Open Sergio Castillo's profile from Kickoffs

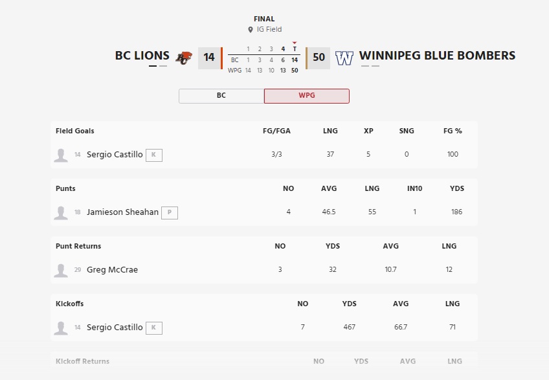pos(115,328)
